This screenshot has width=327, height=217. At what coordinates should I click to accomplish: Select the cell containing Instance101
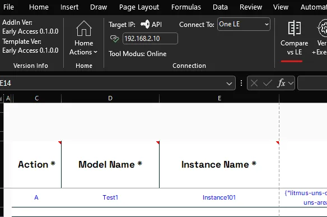tap(219, 197)
